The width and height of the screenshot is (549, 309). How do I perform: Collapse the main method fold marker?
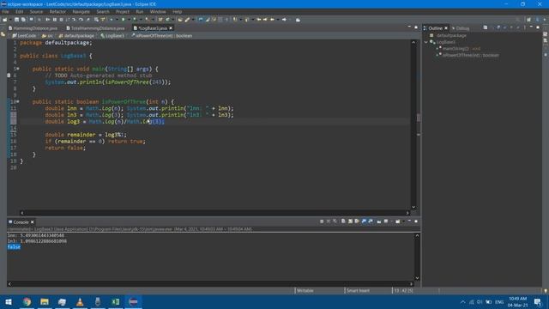point(18,69)
